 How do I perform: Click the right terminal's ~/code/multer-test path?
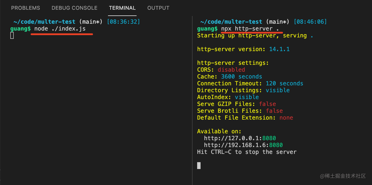(x=231, y=22)
